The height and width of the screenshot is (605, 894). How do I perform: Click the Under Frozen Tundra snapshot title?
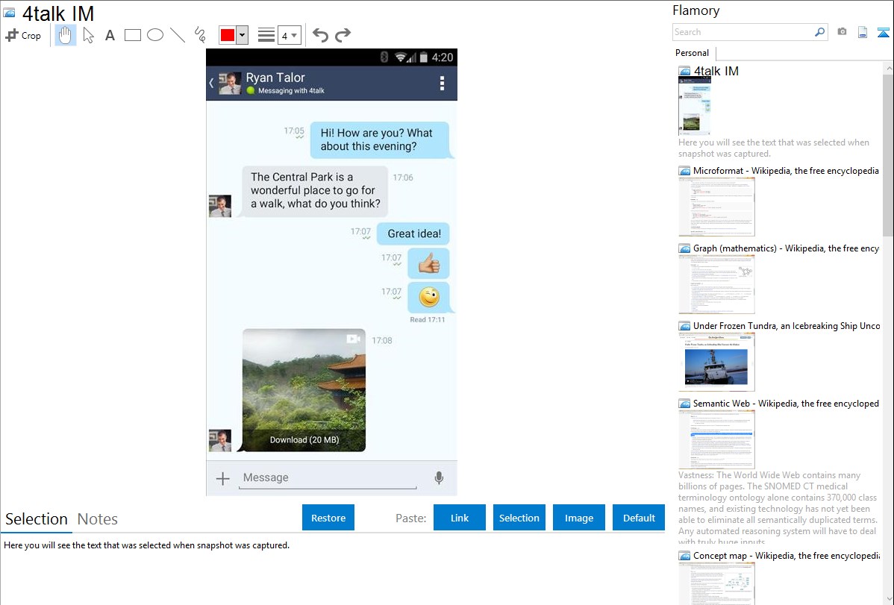(x=787, y=325)
